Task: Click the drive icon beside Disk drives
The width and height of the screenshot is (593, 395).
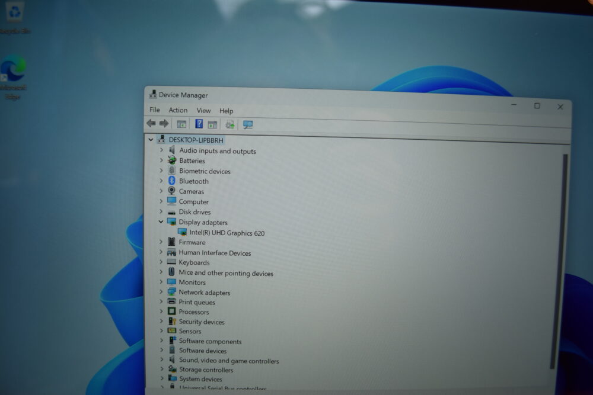Action: pos(172,212)
